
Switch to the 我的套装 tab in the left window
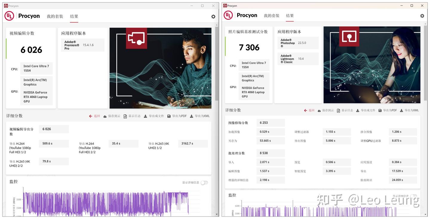(x=55, y=16)
